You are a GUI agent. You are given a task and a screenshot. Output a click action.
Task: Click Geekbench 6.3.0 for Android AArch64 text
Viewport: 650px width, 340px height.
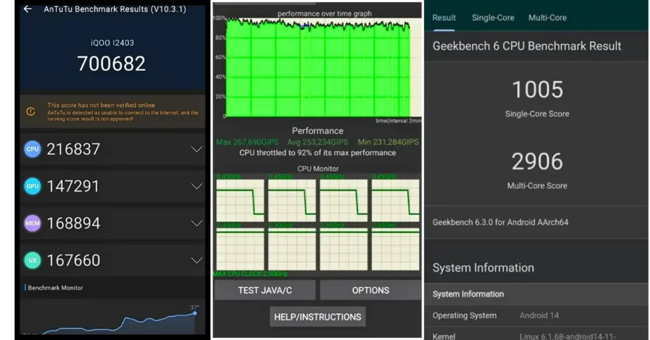500,223
